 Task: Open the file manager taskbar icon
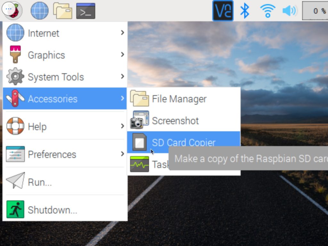pyautogui.click(x=62, y=11)
